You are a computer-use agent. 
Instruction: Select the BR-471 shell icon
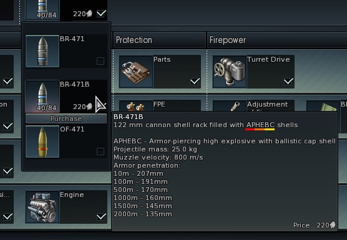point(42,51)
